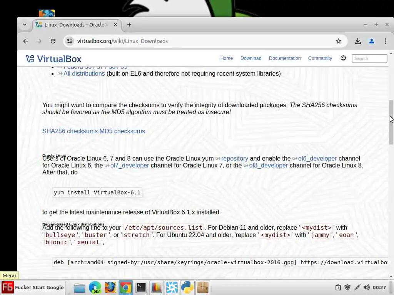Open a new browser tab
The image size is (394, 295).
[x=129, y=25]
